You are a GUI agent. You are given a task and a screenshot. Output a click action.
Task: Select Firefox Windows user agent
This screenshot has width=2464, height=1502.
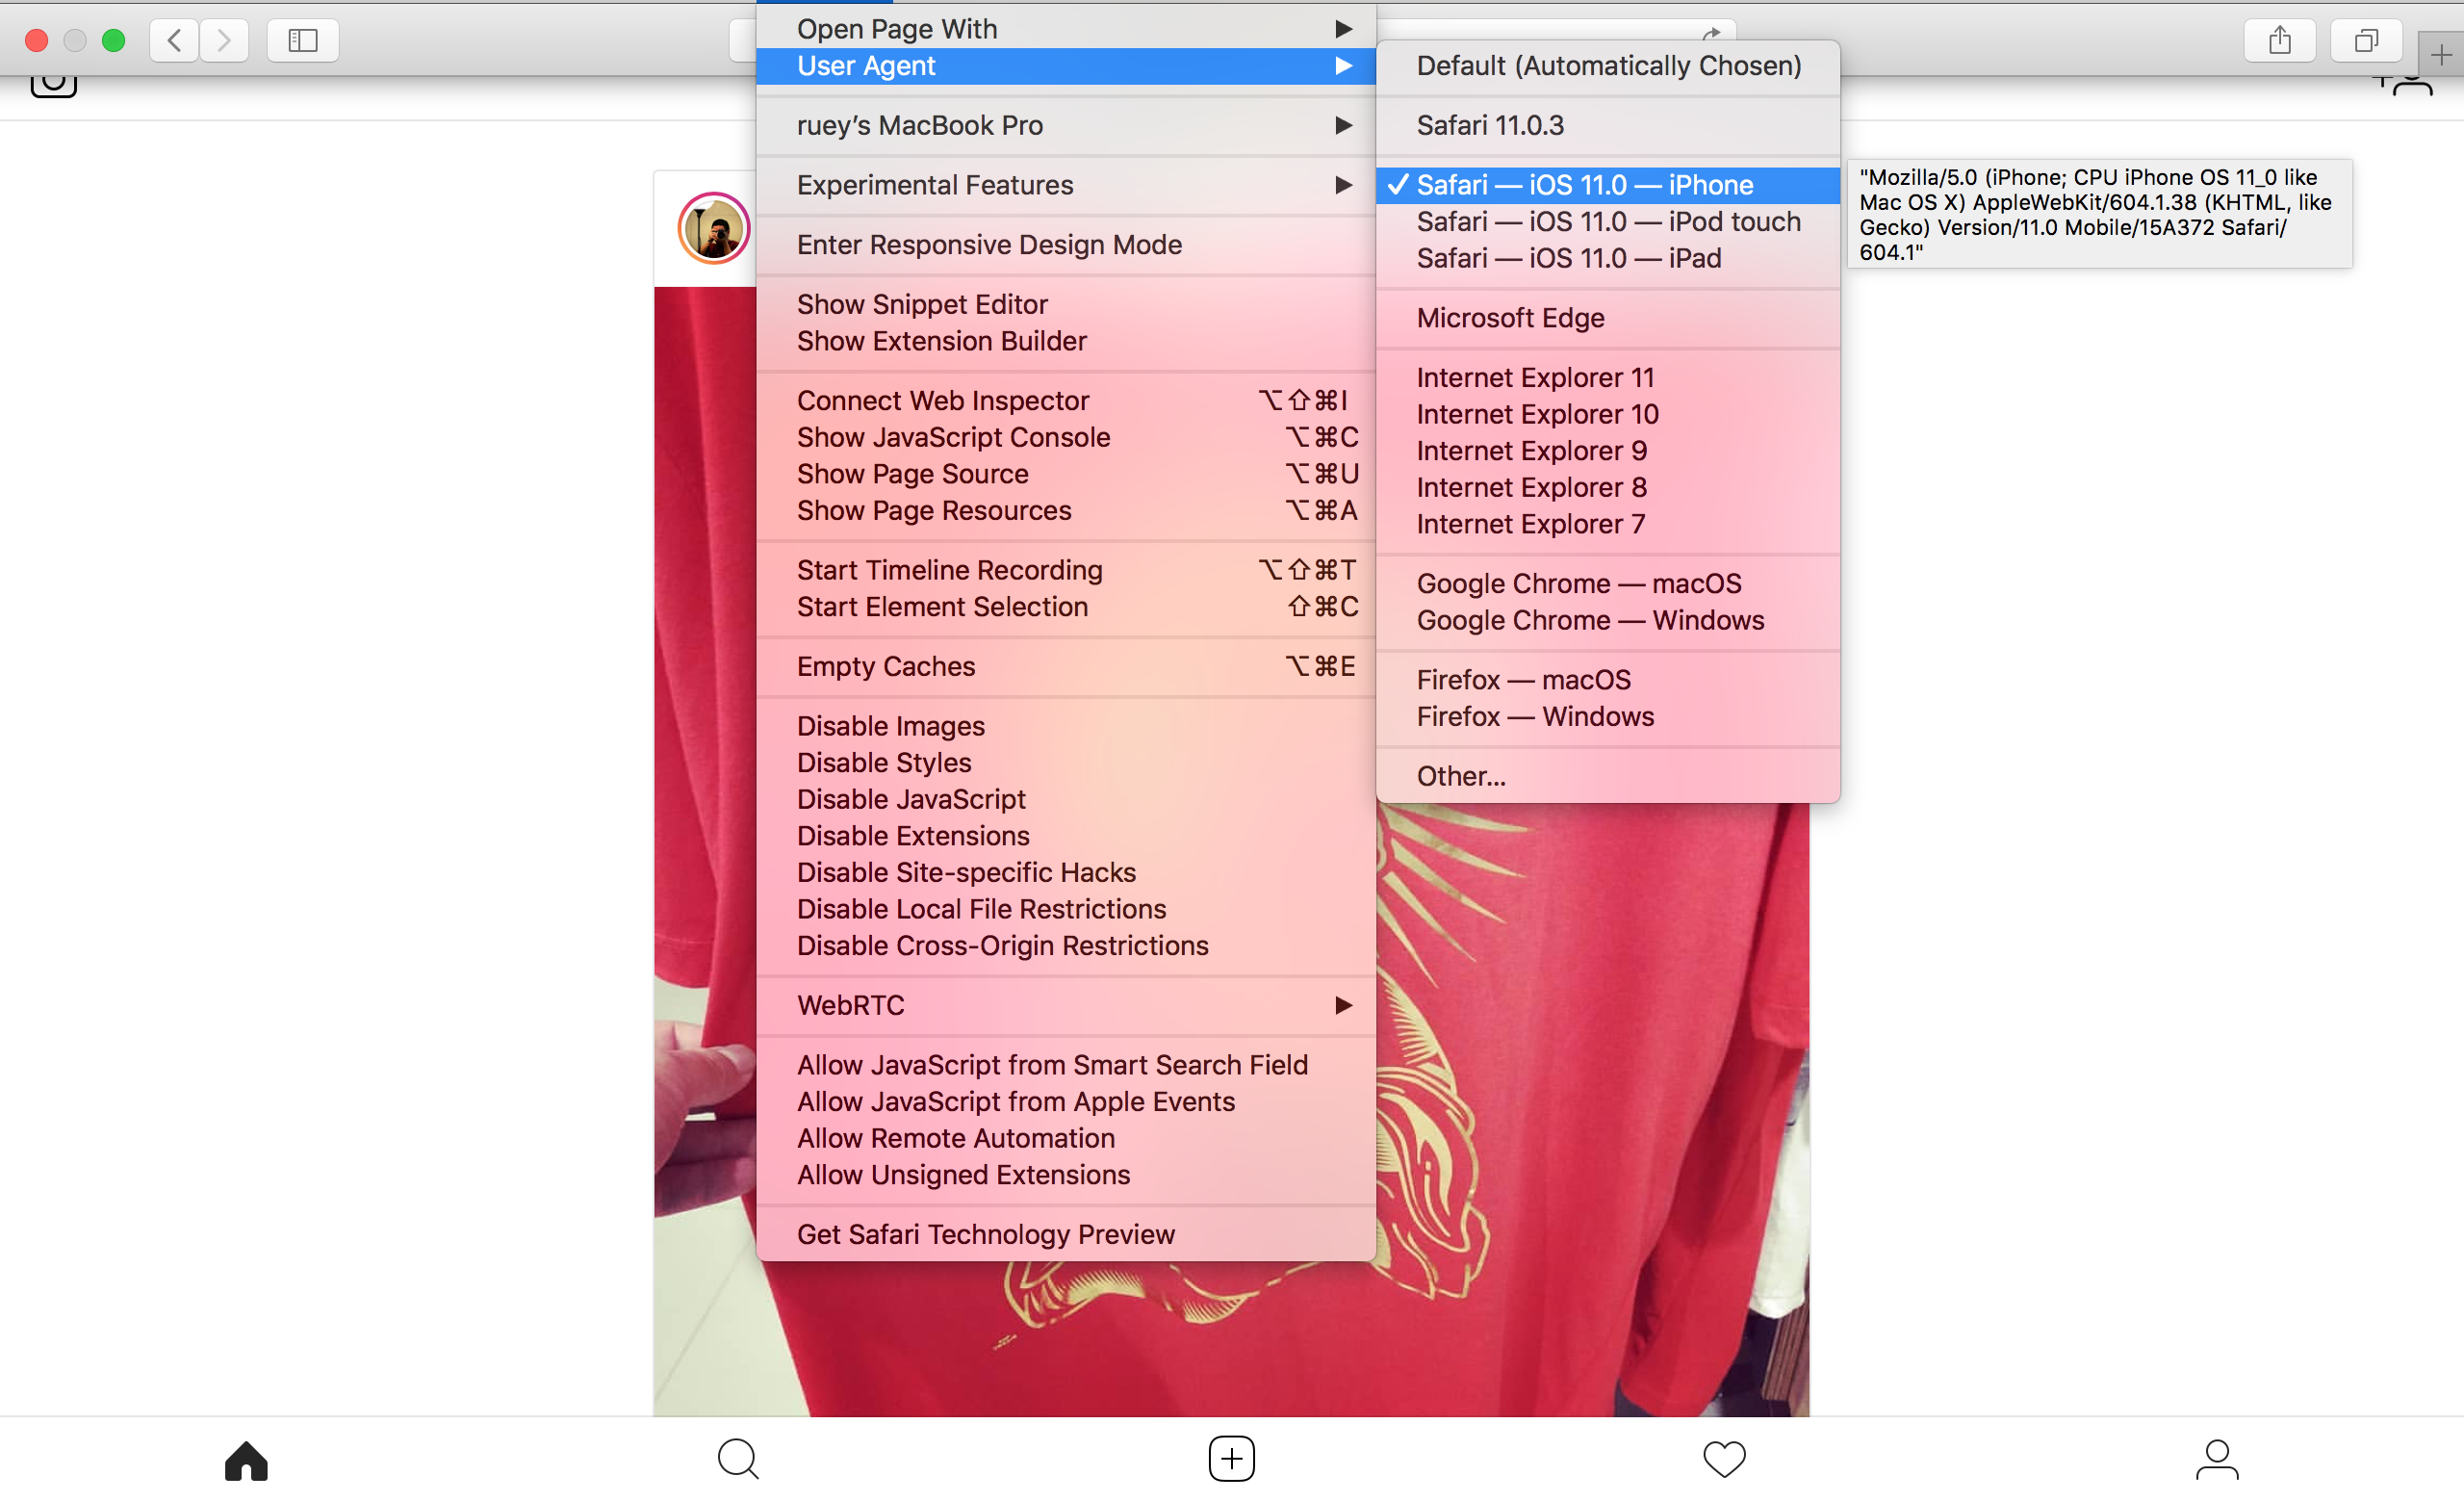(1607, 717)
